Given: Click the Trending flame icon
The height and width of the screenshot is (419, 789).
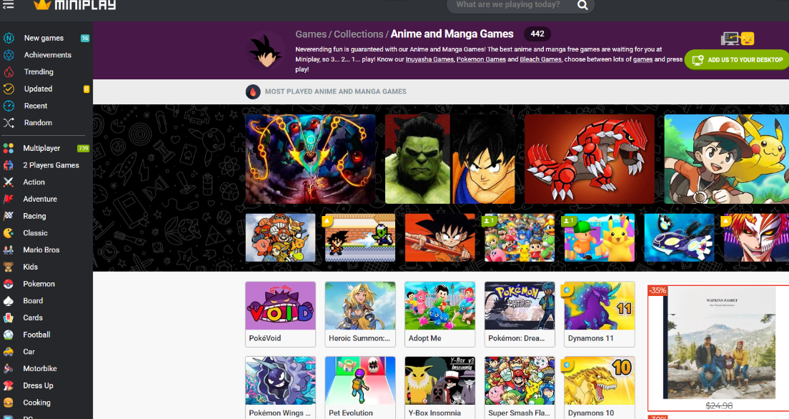Looking at the screenshot, I should [9, 72].
